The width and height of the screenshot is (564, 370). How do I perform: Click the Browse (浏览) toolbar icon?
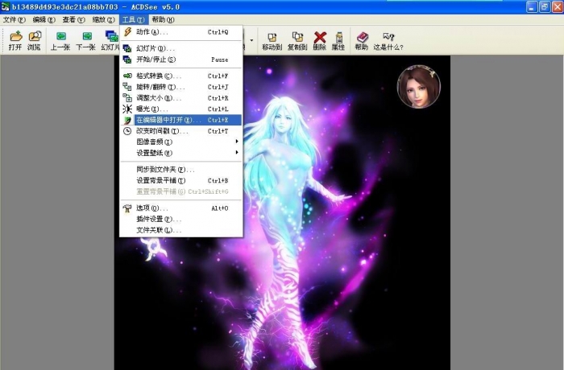tap(34, 40)
